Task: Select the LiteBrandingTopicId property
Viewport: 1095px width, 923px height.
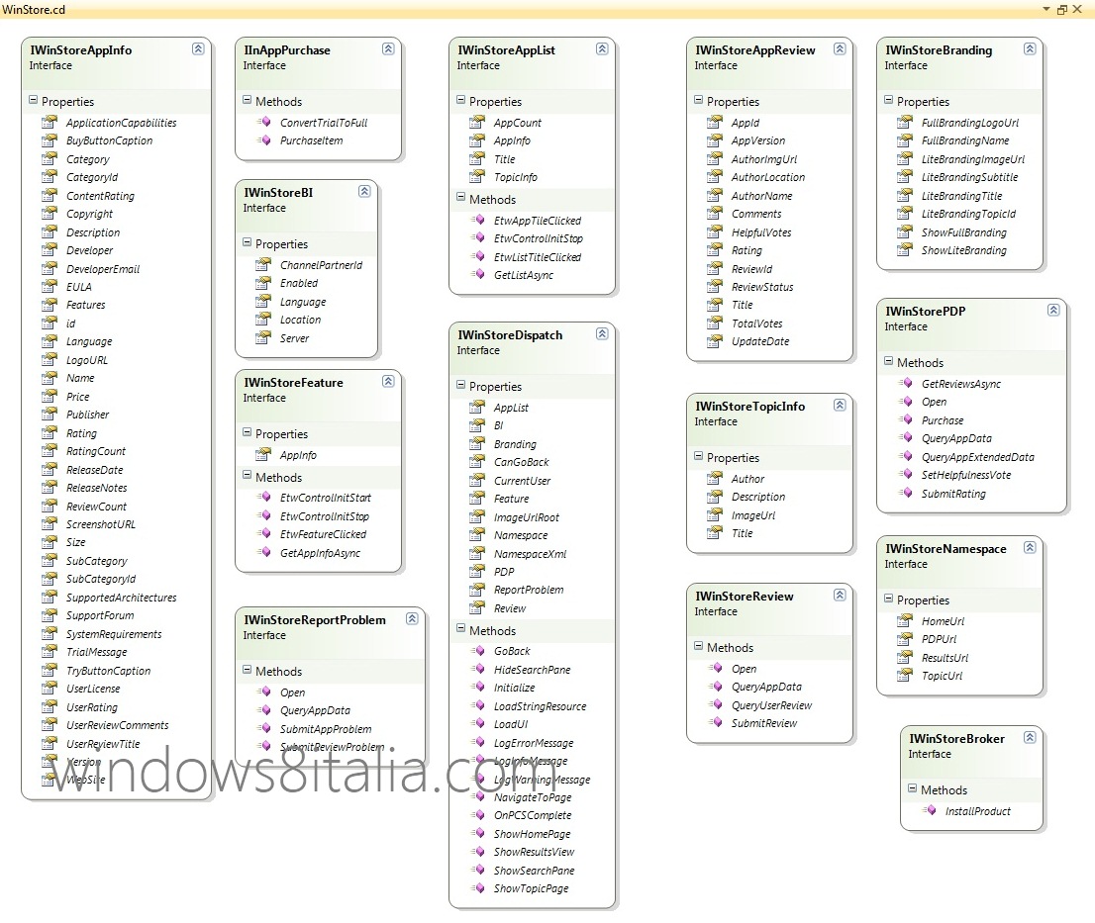Action: tap(968, 214)
